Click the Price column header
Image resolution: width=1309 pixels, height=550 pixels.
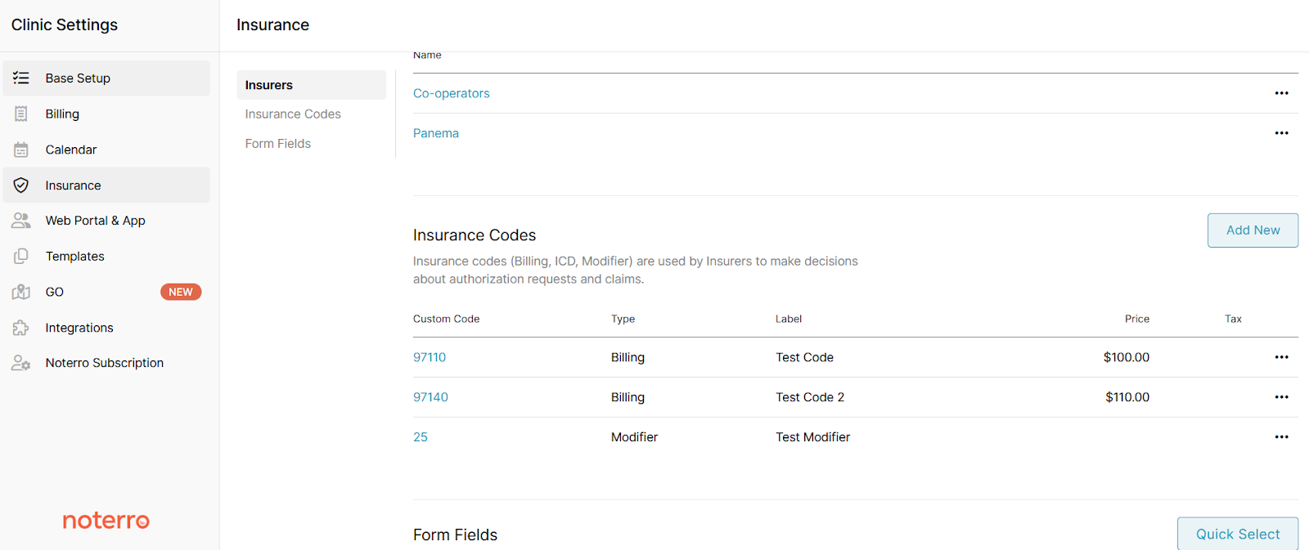pyautogui.click(x=1137, y=319)
